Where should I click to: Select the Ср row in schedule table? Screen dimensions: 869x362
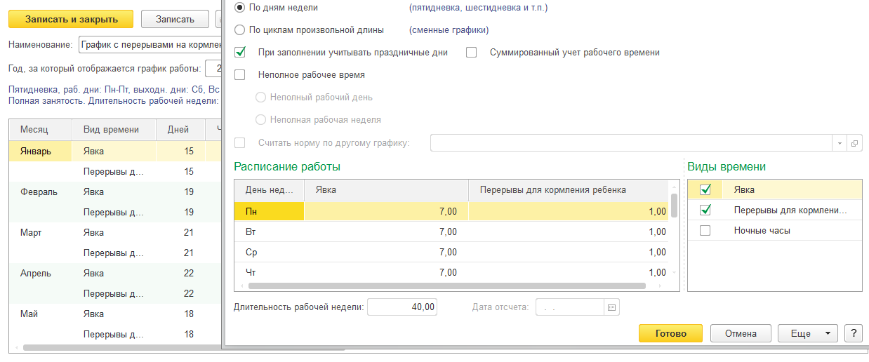pos(451,252)
